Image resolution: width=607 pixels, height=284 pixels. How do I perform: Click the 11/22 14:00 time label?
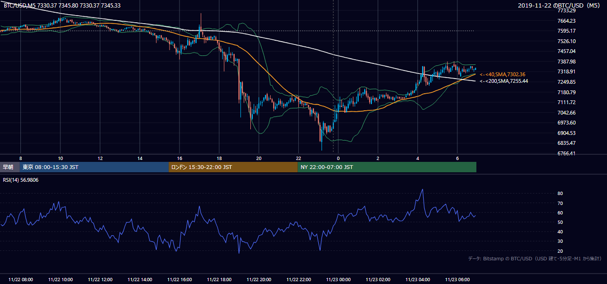pos(140,280)
